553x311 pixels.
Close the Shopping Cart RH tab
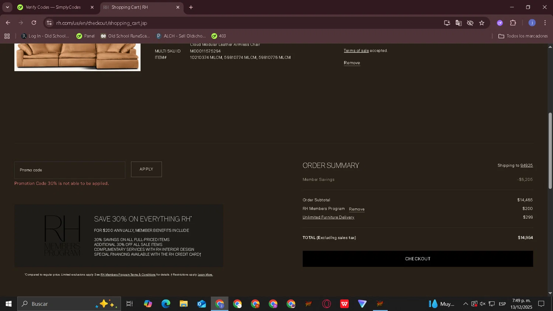[178, 7]
